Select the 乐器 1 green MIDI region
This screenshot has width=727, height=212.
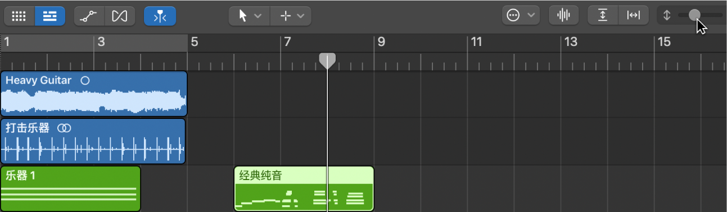70,188
